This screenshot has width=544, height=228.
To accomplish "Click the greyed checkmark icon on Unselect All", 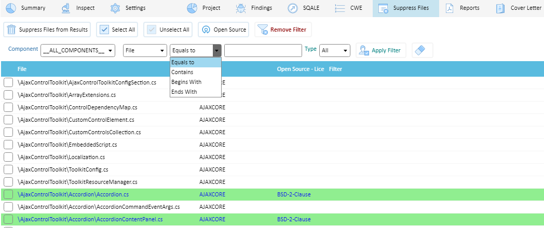I will click(x=152, y=30).
